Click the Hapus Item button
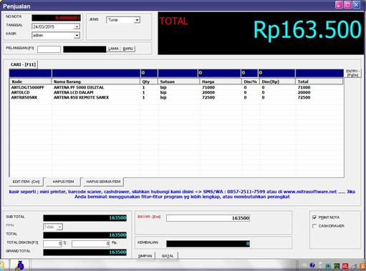This screenshot has height=271, width=366. point(63,182)
